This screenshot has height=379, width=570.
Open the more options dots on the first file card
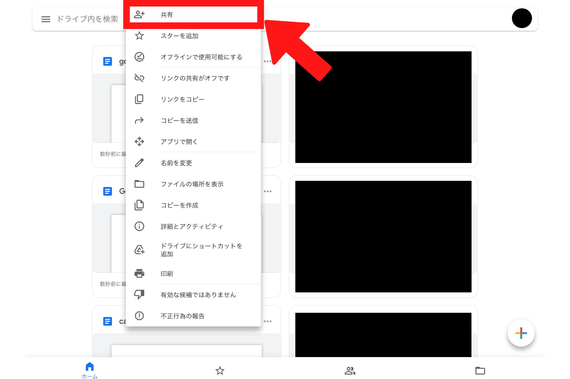click(267, 61)
